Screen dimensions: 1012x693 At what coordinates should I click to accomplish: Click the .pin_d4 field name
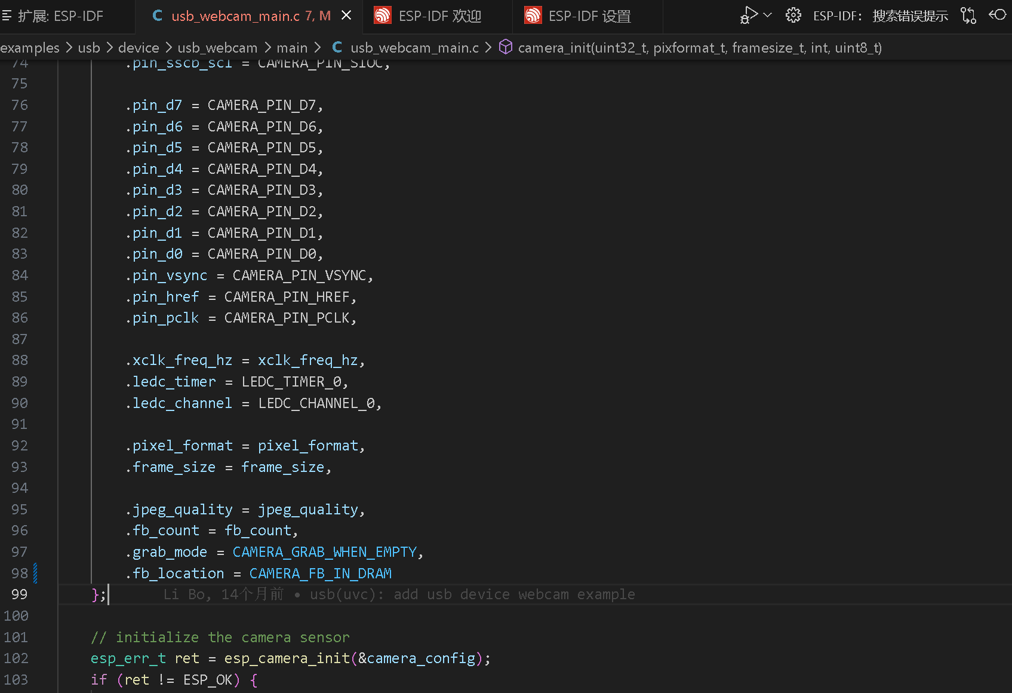[x=154, y=169]
